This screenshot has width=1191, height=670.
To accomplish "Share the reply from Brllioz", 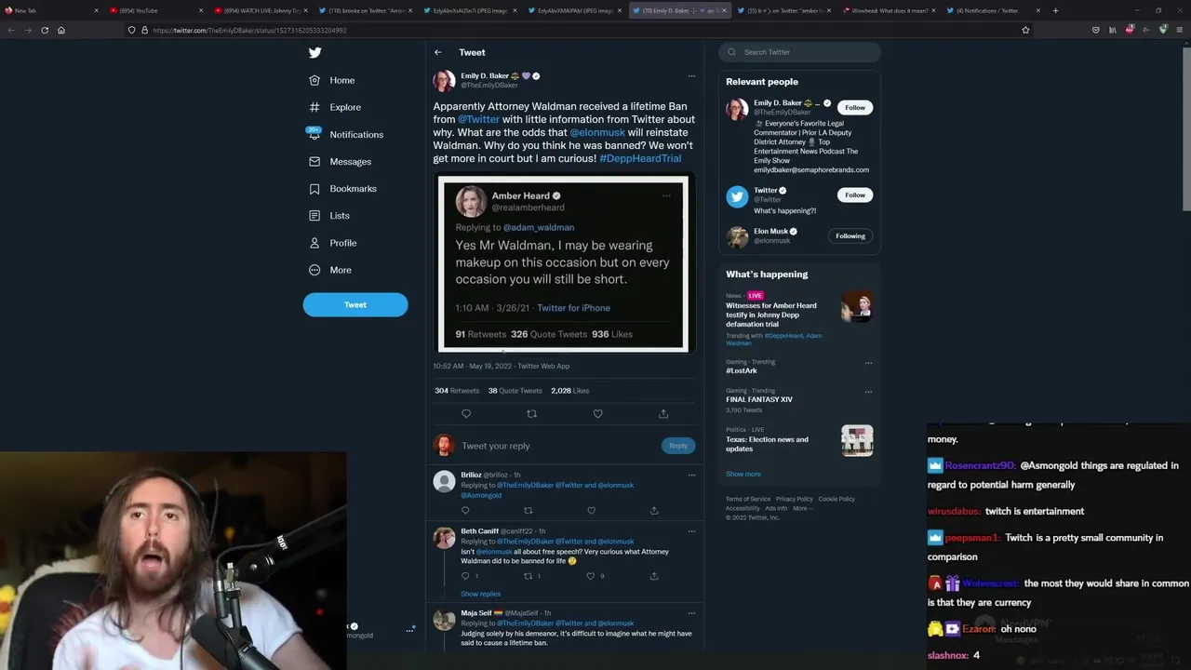I will click(654, 510).
